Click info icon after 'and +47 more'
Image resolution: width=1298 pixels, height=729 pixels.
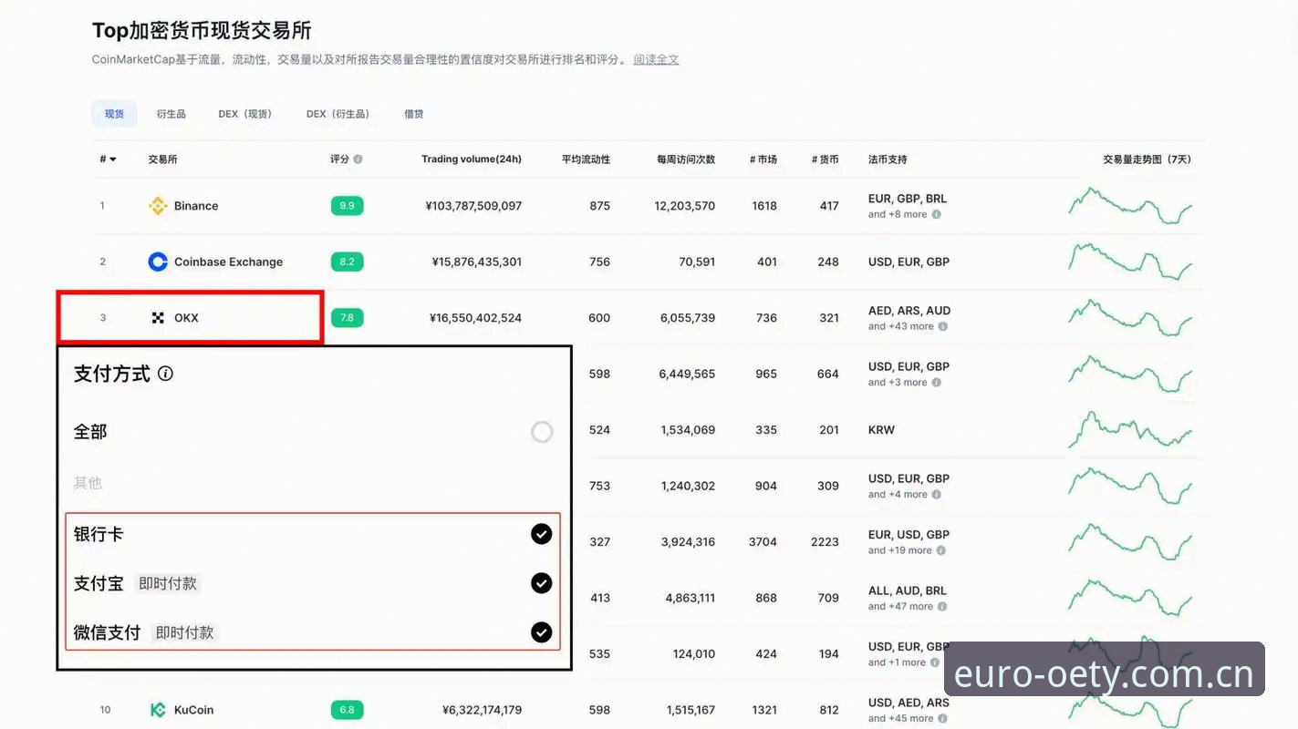pyautogui.click(x=943, y=607)
